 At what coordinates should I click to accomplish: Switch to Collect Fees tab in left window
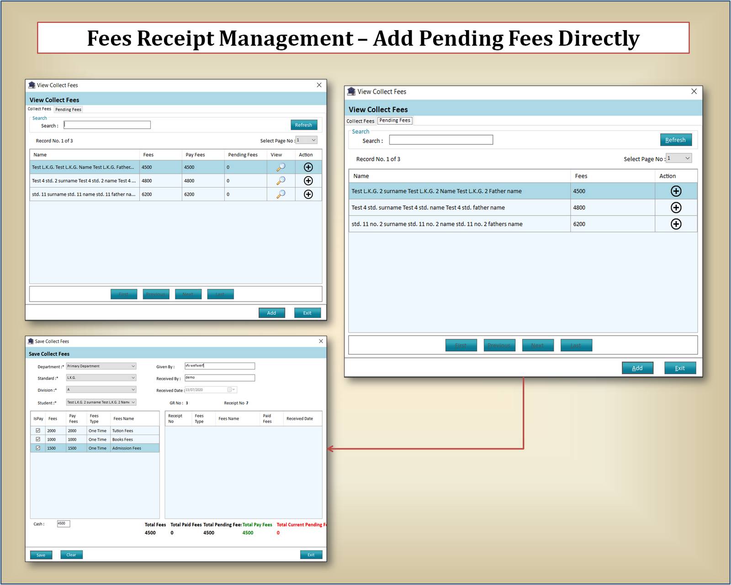pyautogui.click(x=39, y=109)
